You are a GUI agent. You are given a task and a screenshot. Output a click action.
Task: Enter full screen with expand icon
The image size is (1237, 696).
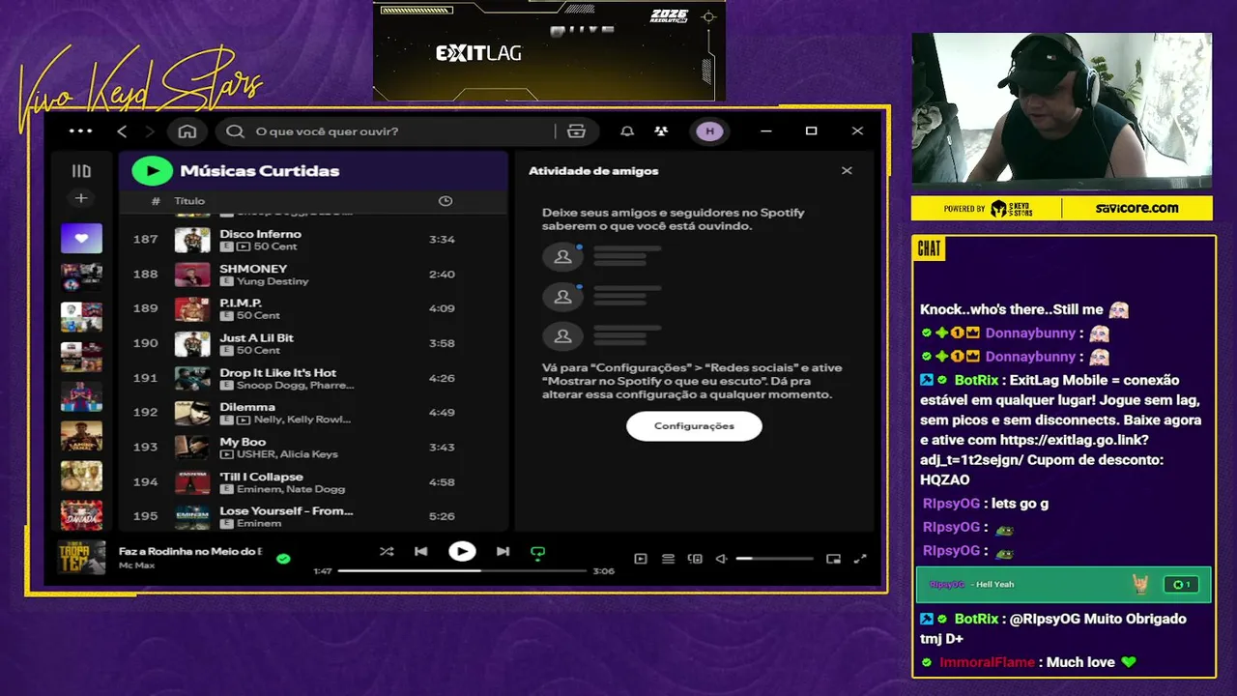click(x=860, y=559)
